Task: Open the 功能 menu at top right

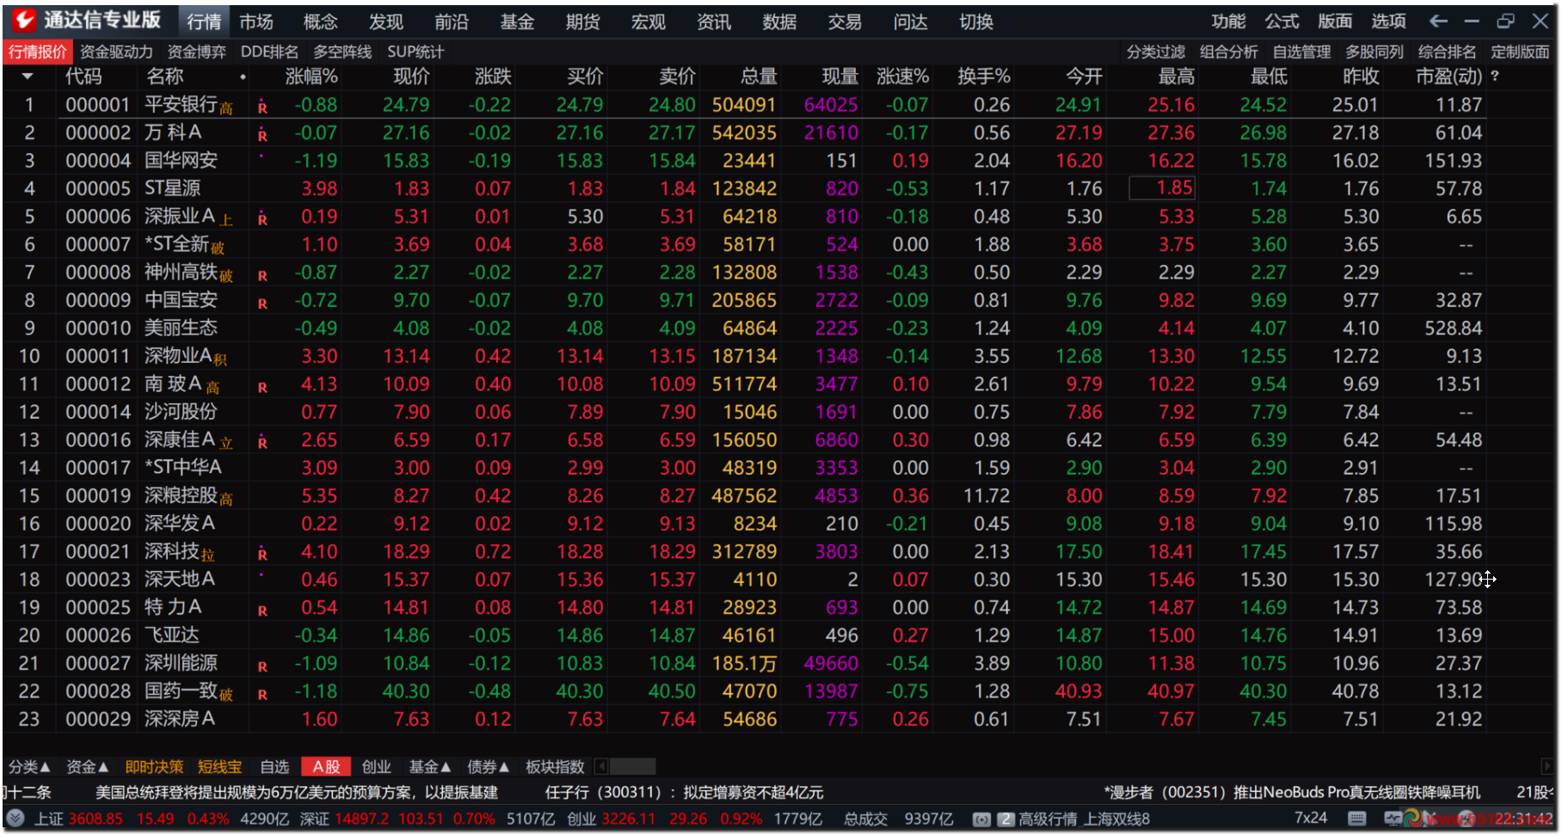Action: (x=1228, y=21)
